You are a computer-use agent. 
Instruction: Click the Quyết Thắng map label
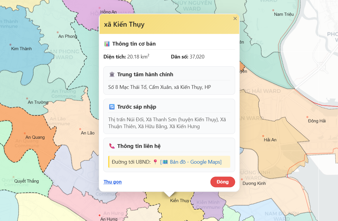[x=26, y=181]
